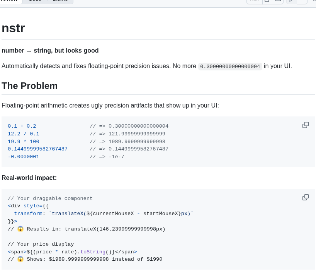Screen dimensions: 316x270
Task: Copy the floating-point examples code block
Action: (x=305, y=125)
